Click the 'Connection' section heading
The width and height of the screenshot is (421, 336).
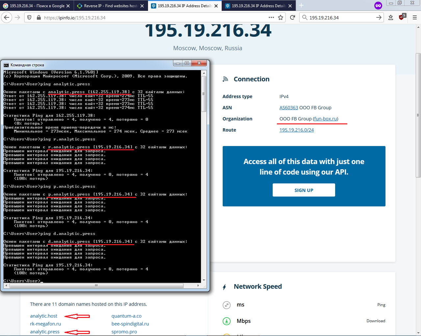[x=252, y=79]
